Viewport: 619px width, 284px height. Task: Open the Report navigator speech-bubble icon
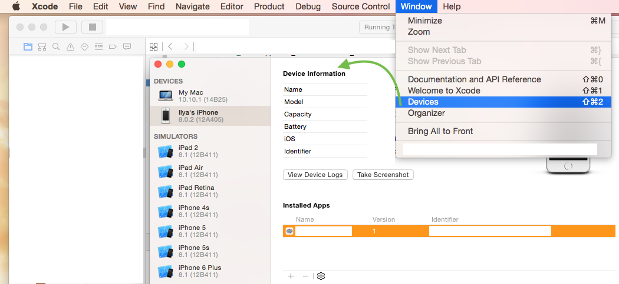pyautogui.click(x=127, y=46)
